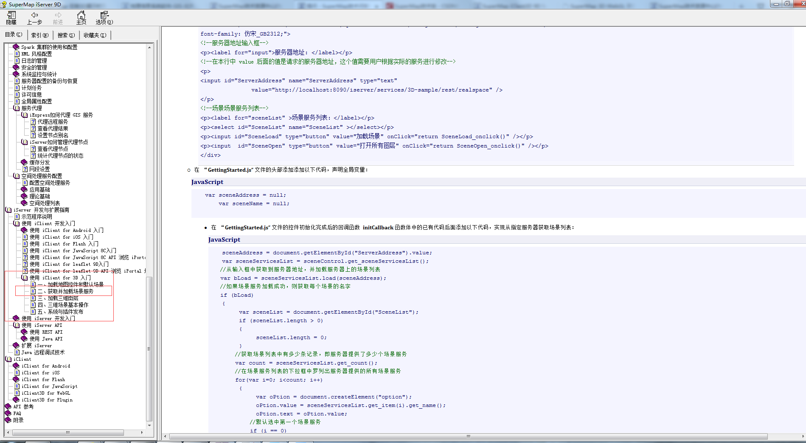The width and height of the screenshot is (806, 443).
Task: Select 使用 iServer API node
Action: click(x=42, y=325)
